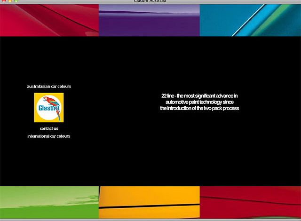
Task: Open the australasian car colours link
Action: coord(49,87)
